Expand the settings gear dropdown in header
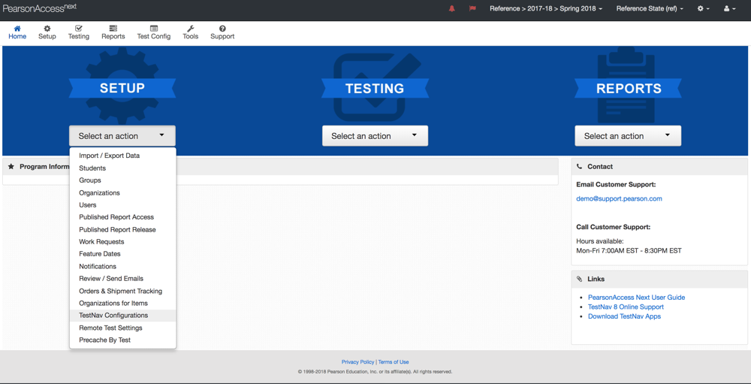 (x=703, y=9)
